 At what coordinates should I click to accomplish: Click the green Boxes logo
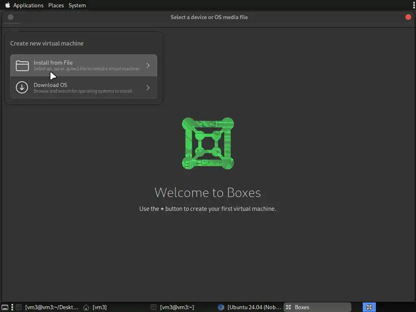208,143
